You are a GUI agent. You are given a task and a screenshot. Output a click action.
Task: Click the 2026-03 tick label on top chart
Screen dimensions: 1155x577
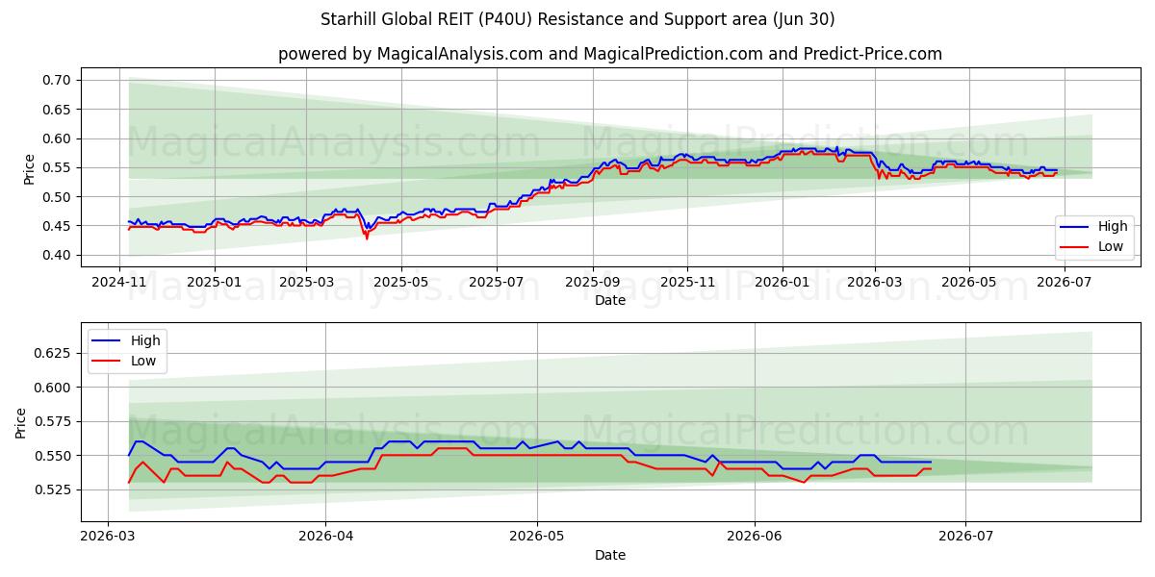pos(875,282)
